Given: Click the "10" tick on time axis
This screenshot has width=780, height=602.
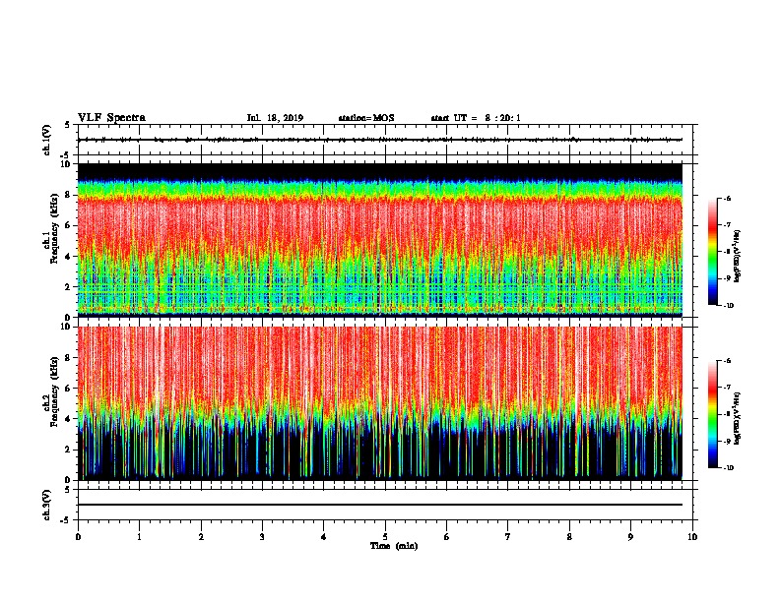Looking at the screenshot, I should 692,537.
